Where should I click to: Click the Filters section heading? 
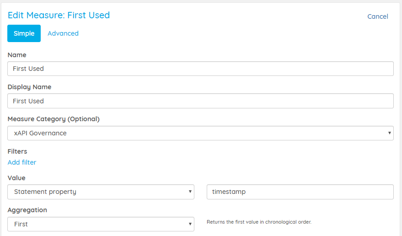(17, 151)
